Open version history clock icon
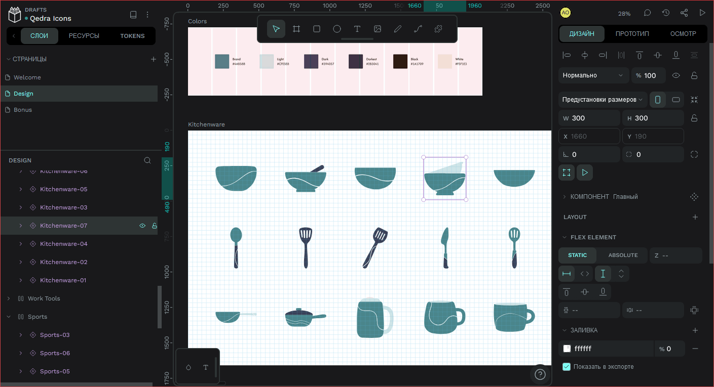The height and width of the screenshot is (387, 714). point(666,13)
